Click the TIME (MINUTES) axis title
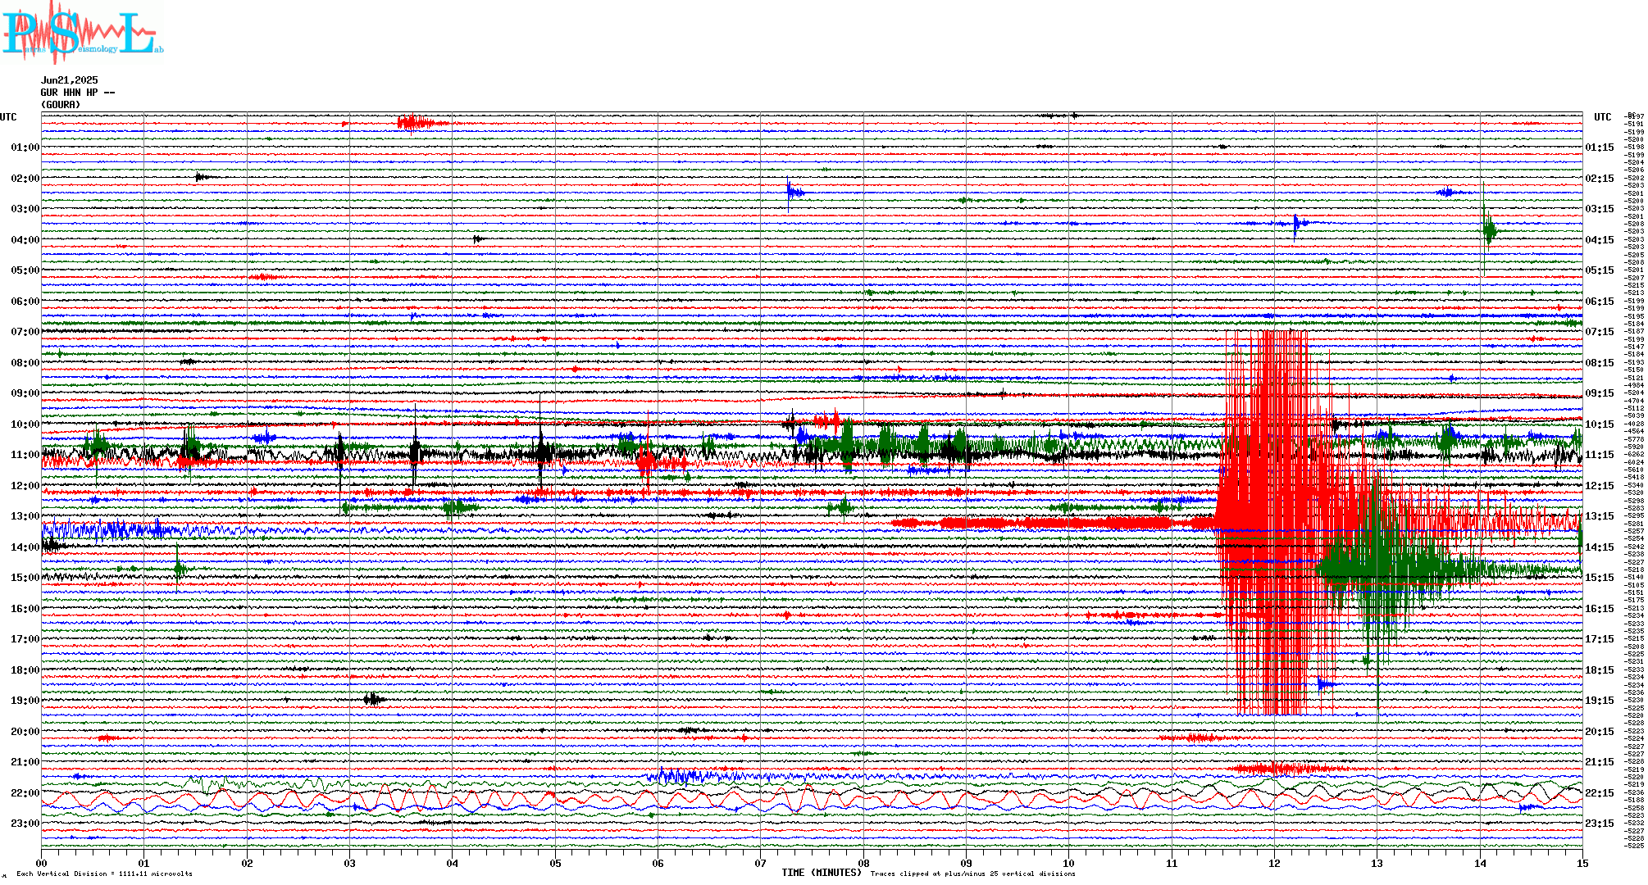The height and width of the screenshot is (885, 1648). (822, 873)
